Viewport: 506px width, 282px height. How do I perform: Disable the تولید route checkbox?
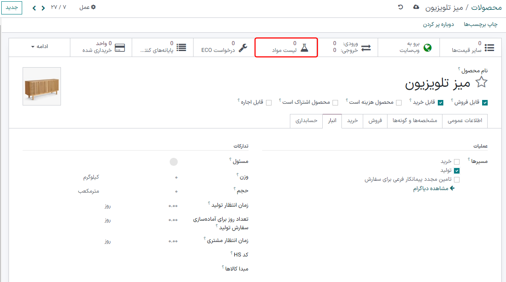click(457, 171)
